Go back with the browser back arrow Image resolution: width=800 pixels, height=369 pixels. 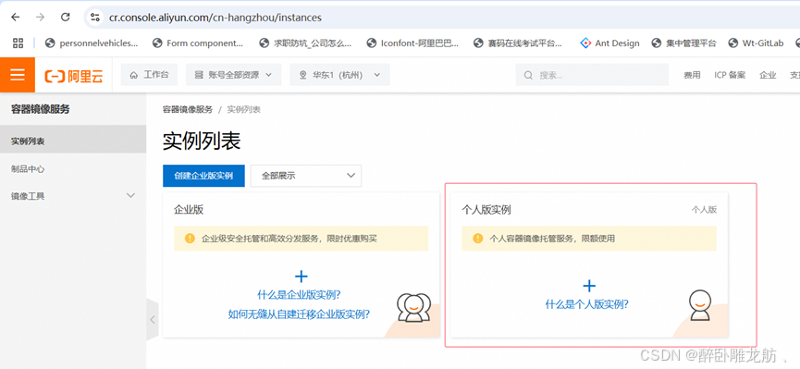click(16, 18)
